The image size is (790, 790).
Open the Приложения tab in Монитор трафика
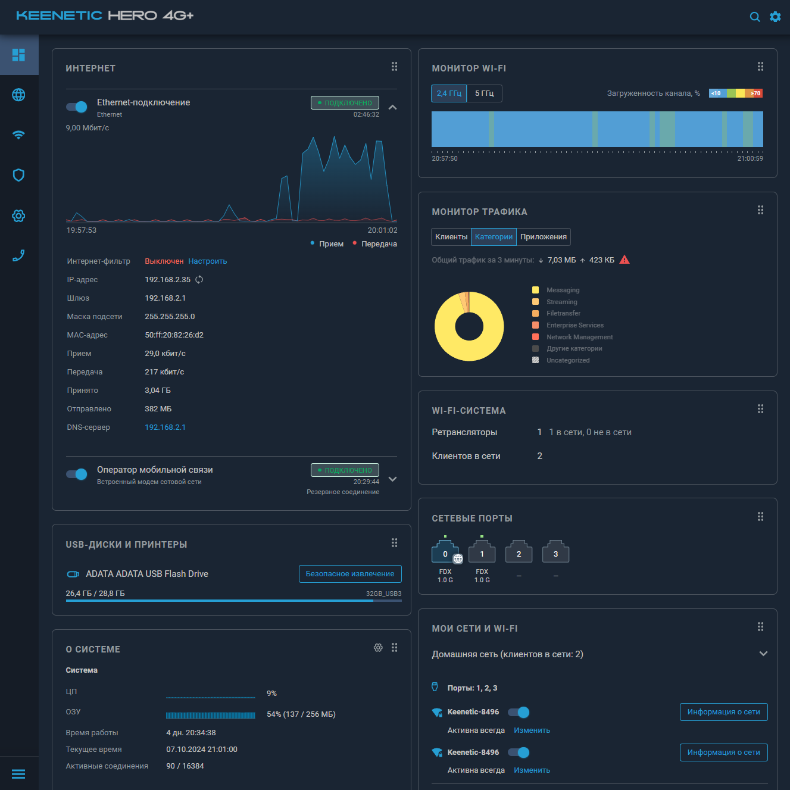click(542, 236)
